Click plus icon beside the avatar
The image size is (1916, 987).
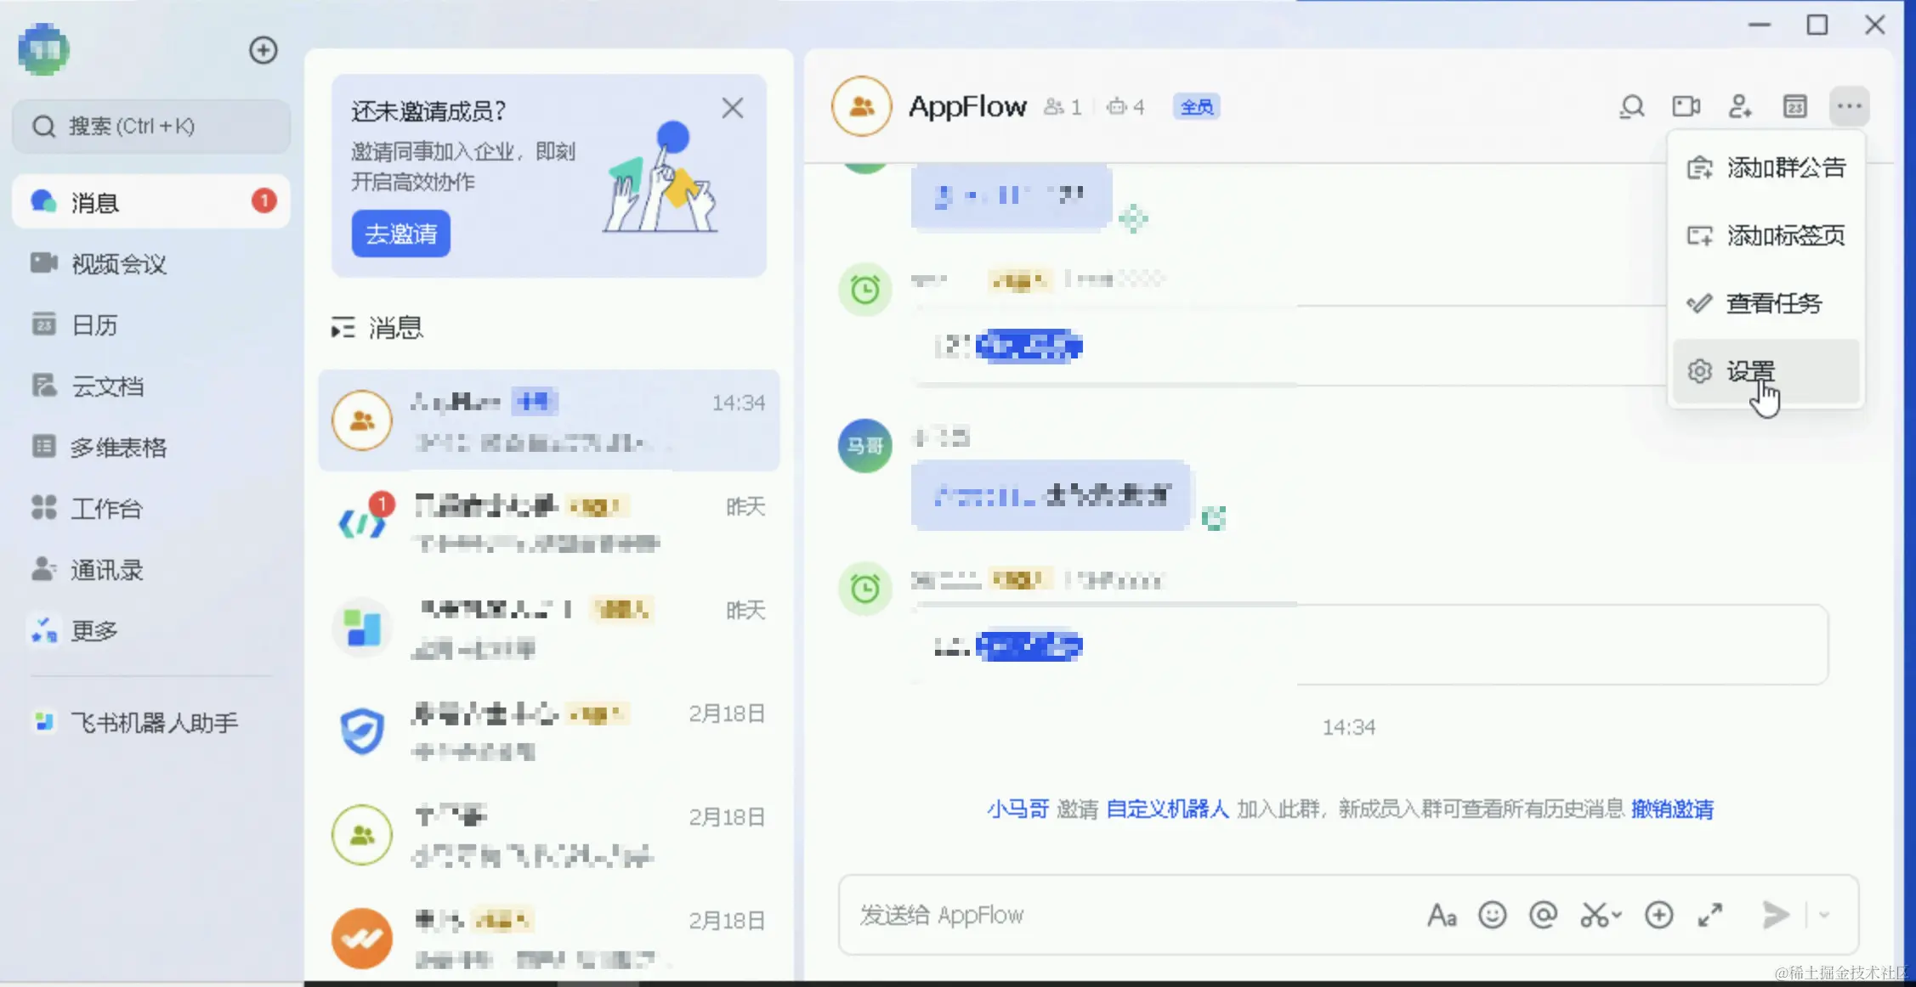click(x=263, y=50)
